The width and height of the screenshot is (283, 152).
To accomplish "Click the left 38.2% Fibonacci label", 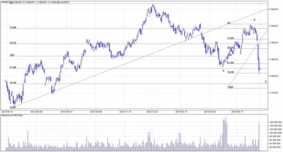I will [x=13, y=43].
